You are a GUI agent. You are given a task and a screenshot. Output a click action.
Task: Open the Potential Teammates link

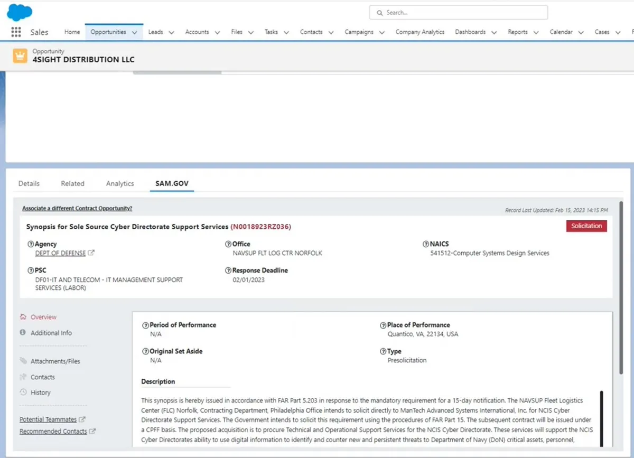[48, 419]
